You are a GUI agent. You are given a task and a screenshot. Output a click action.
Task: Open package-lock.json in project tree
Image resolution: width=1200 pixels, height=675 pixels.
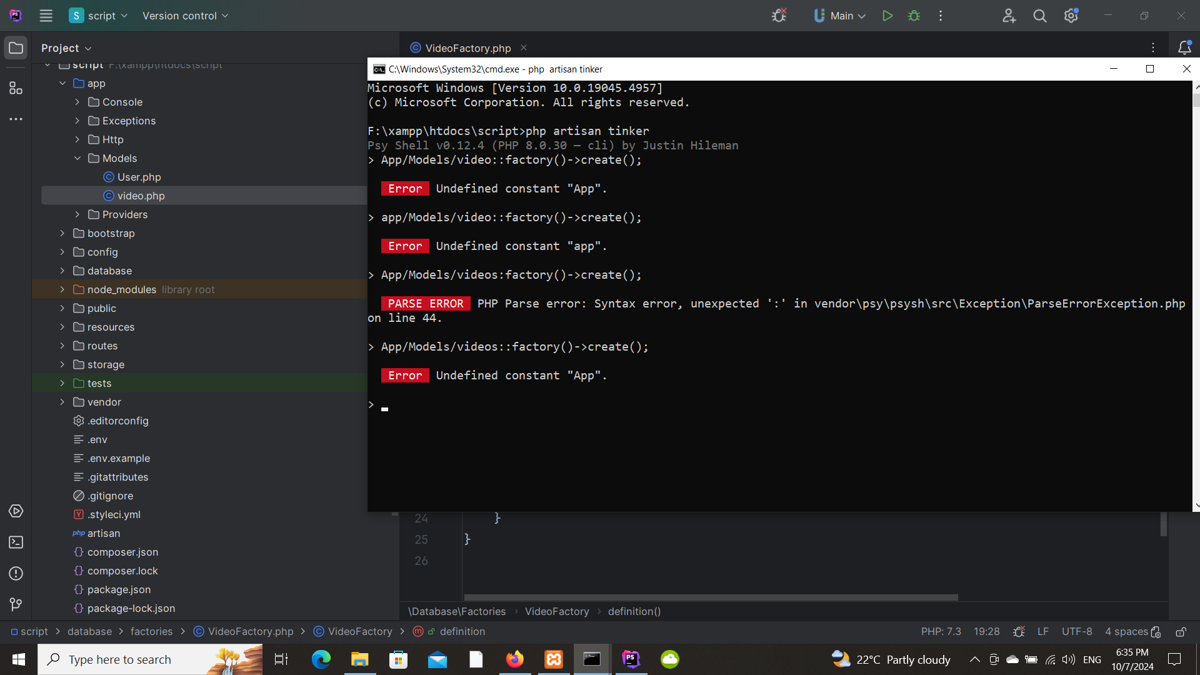click(131, 608)
